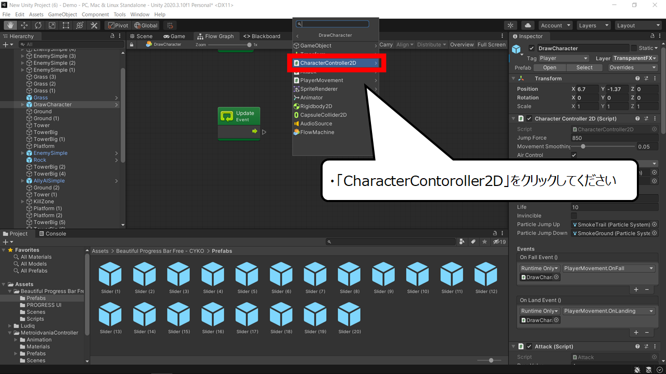Screen dimensions: 666x374
Task: Toggle the Static checkbox
Action: [x=634, y=48]
